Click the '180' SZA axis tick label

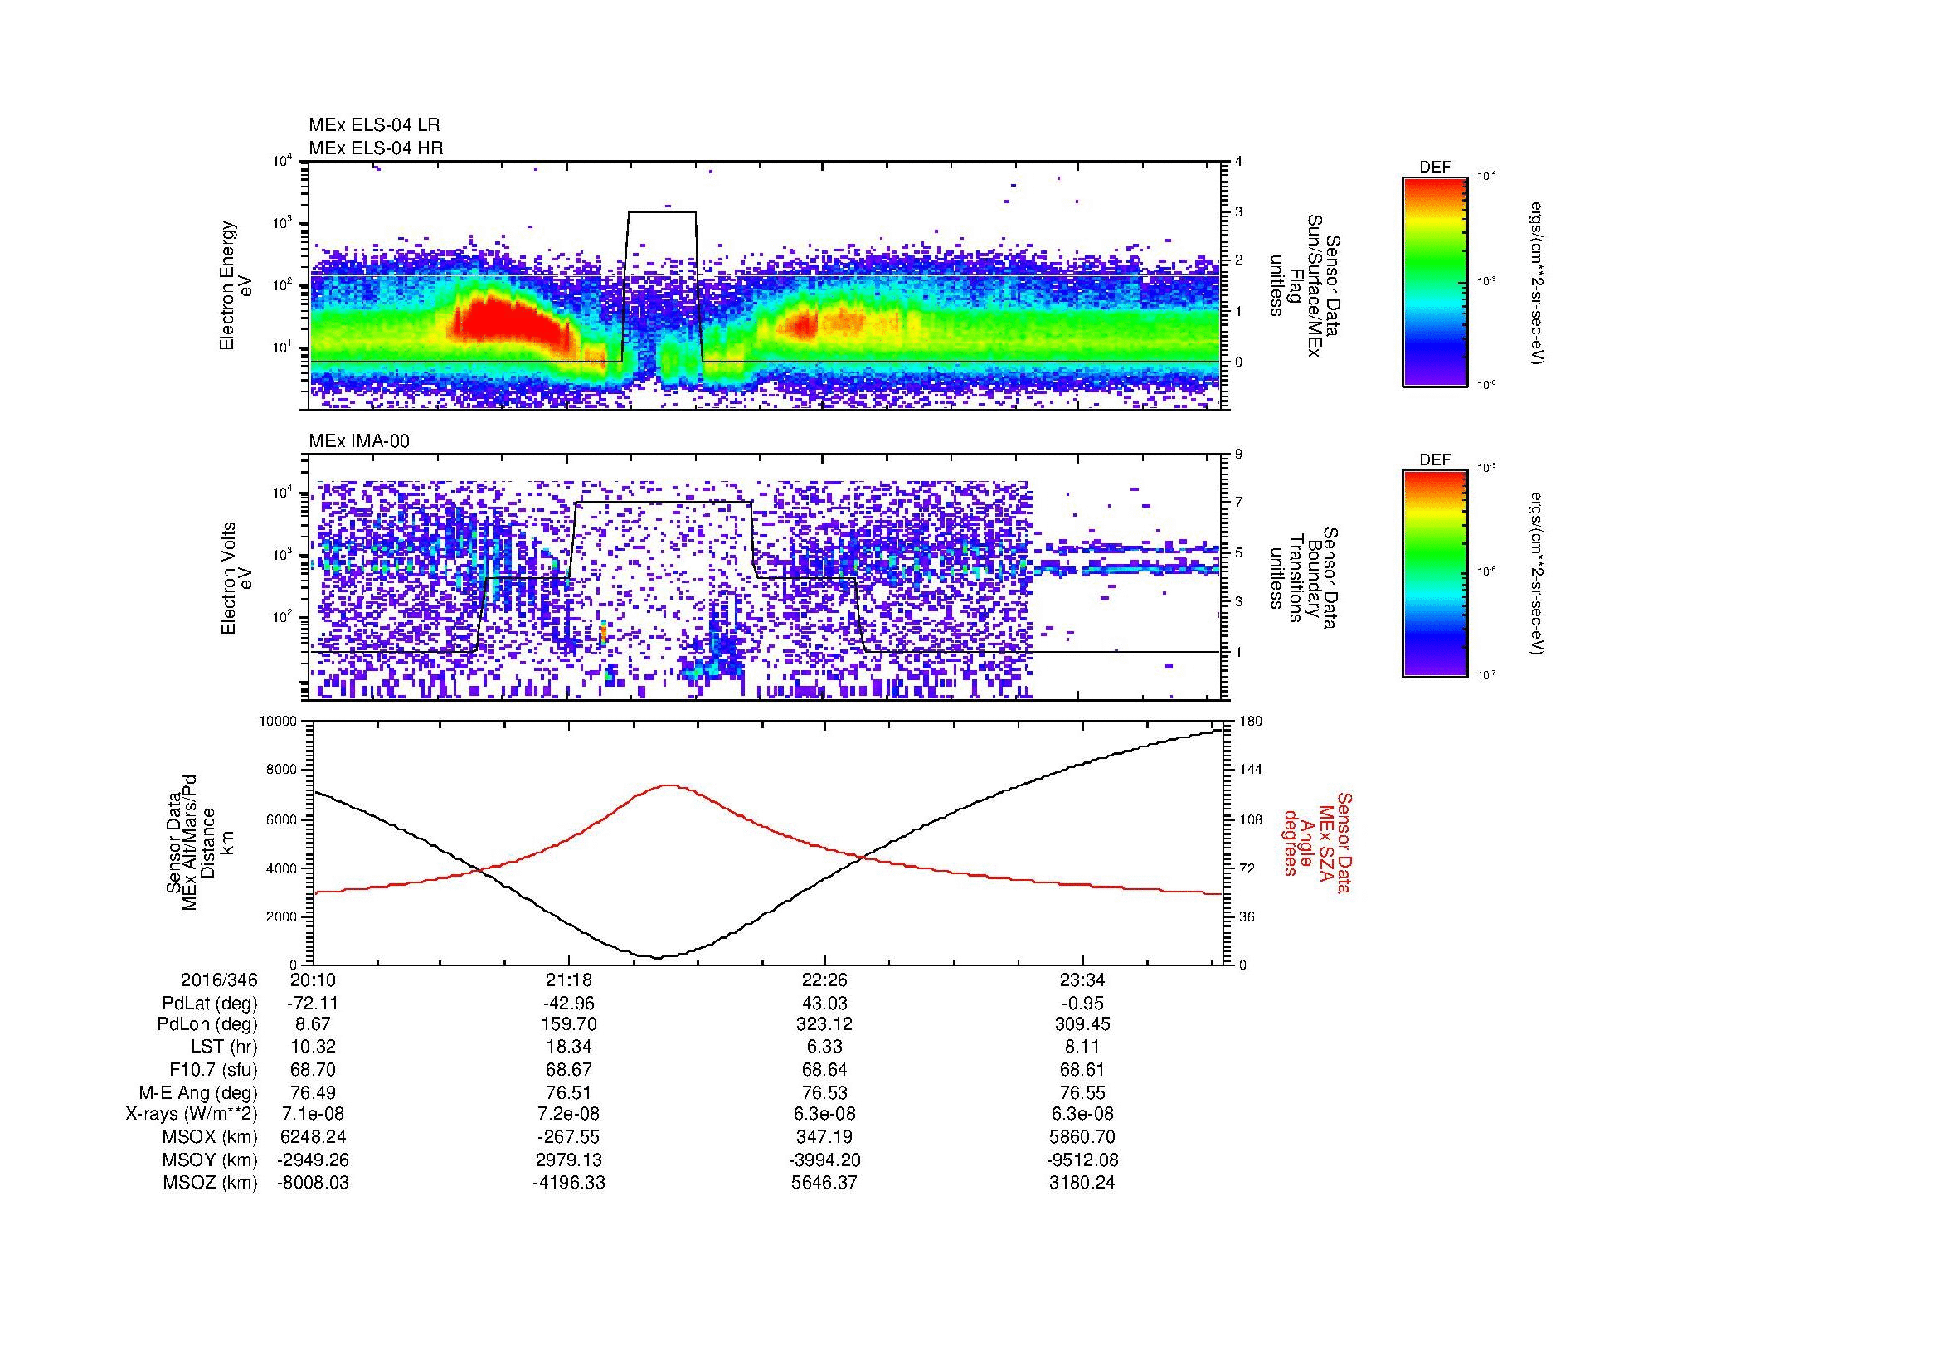pos(1250,722)
